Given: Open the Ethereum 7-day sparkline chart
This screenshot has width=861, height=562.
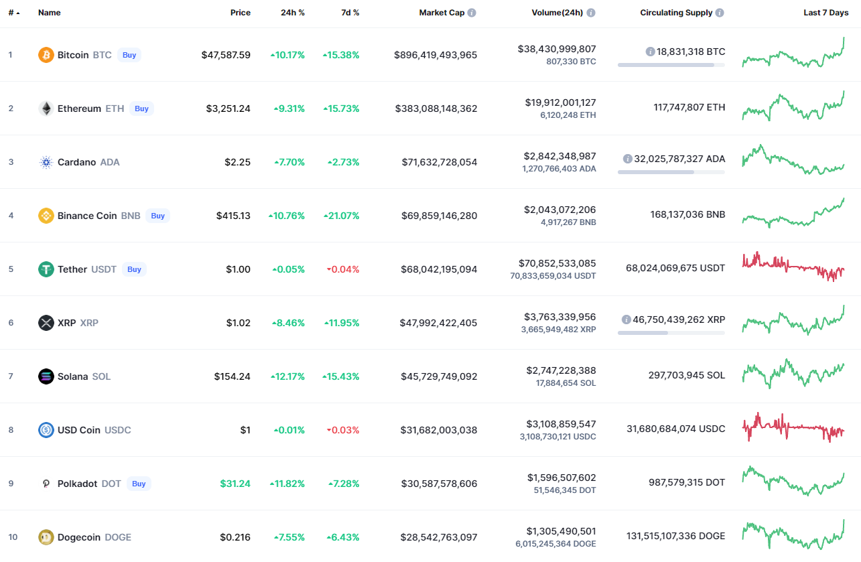Looking at the screenshot, I should [793, 106].
